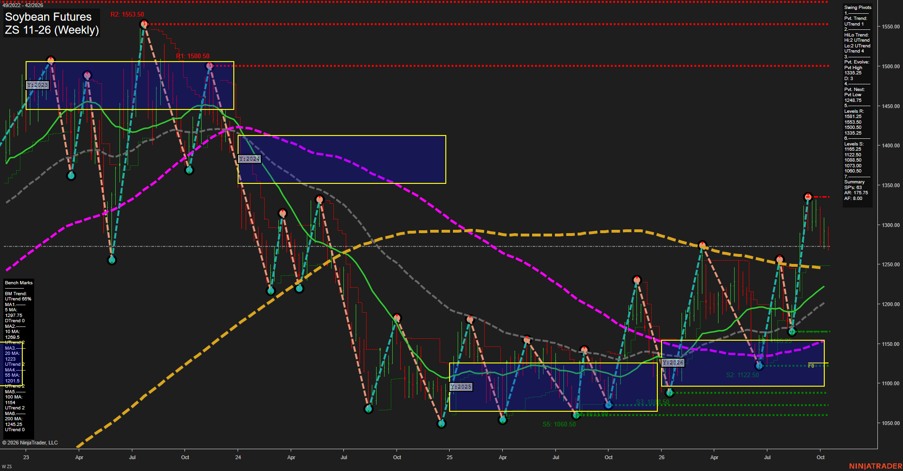
Task: Click the Levels R: heading
Action: (x=854, y=111)
